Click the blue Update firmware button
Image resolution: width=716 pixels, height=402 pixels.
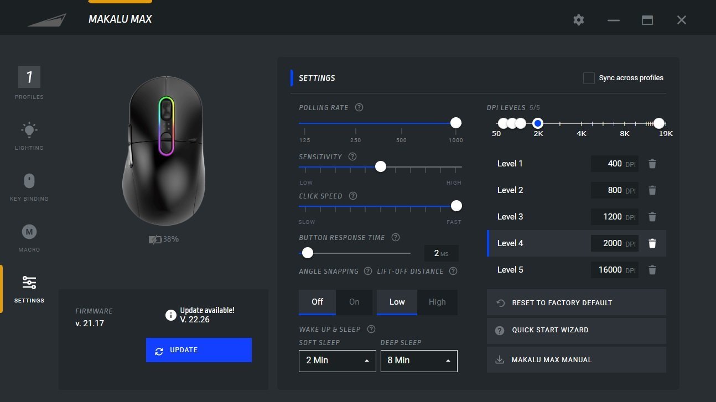point(199,350)
